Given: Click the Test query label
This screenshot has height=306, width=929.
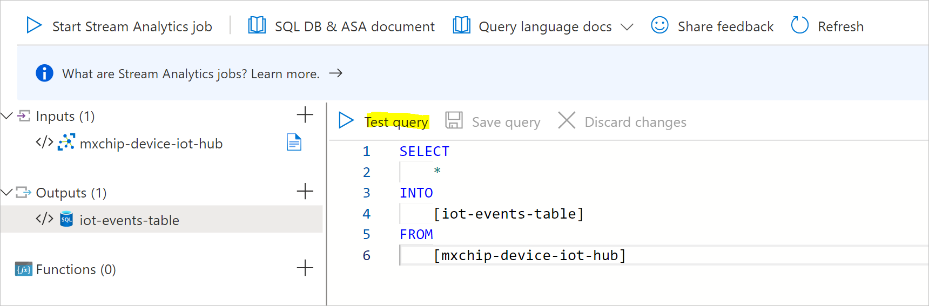Looking at the screenshot, I should coord(396,122).
